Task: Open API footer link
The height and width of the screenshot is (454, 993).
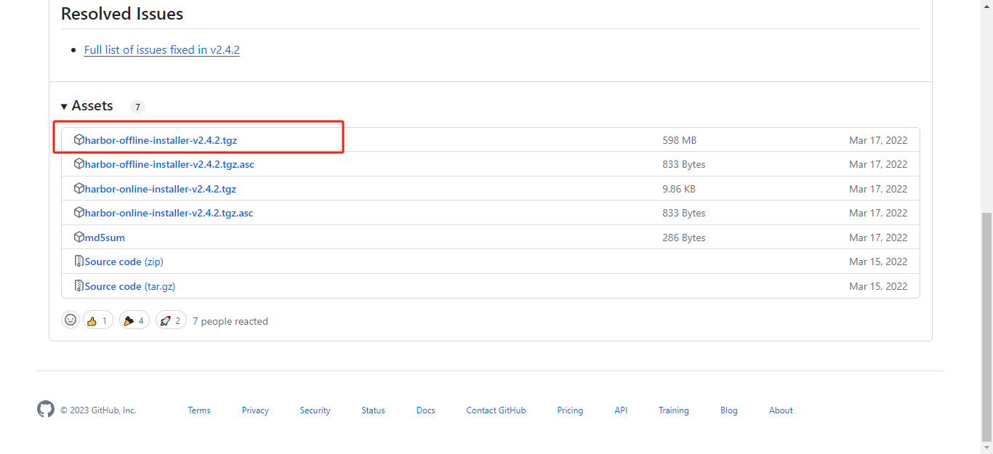Action: 621,410
